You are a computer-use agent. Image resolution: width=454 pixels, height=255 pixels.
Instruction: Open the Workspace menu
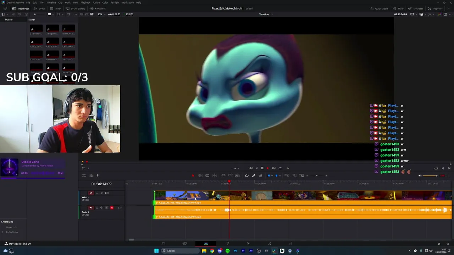pyautogui.click(x=128, y=2)
